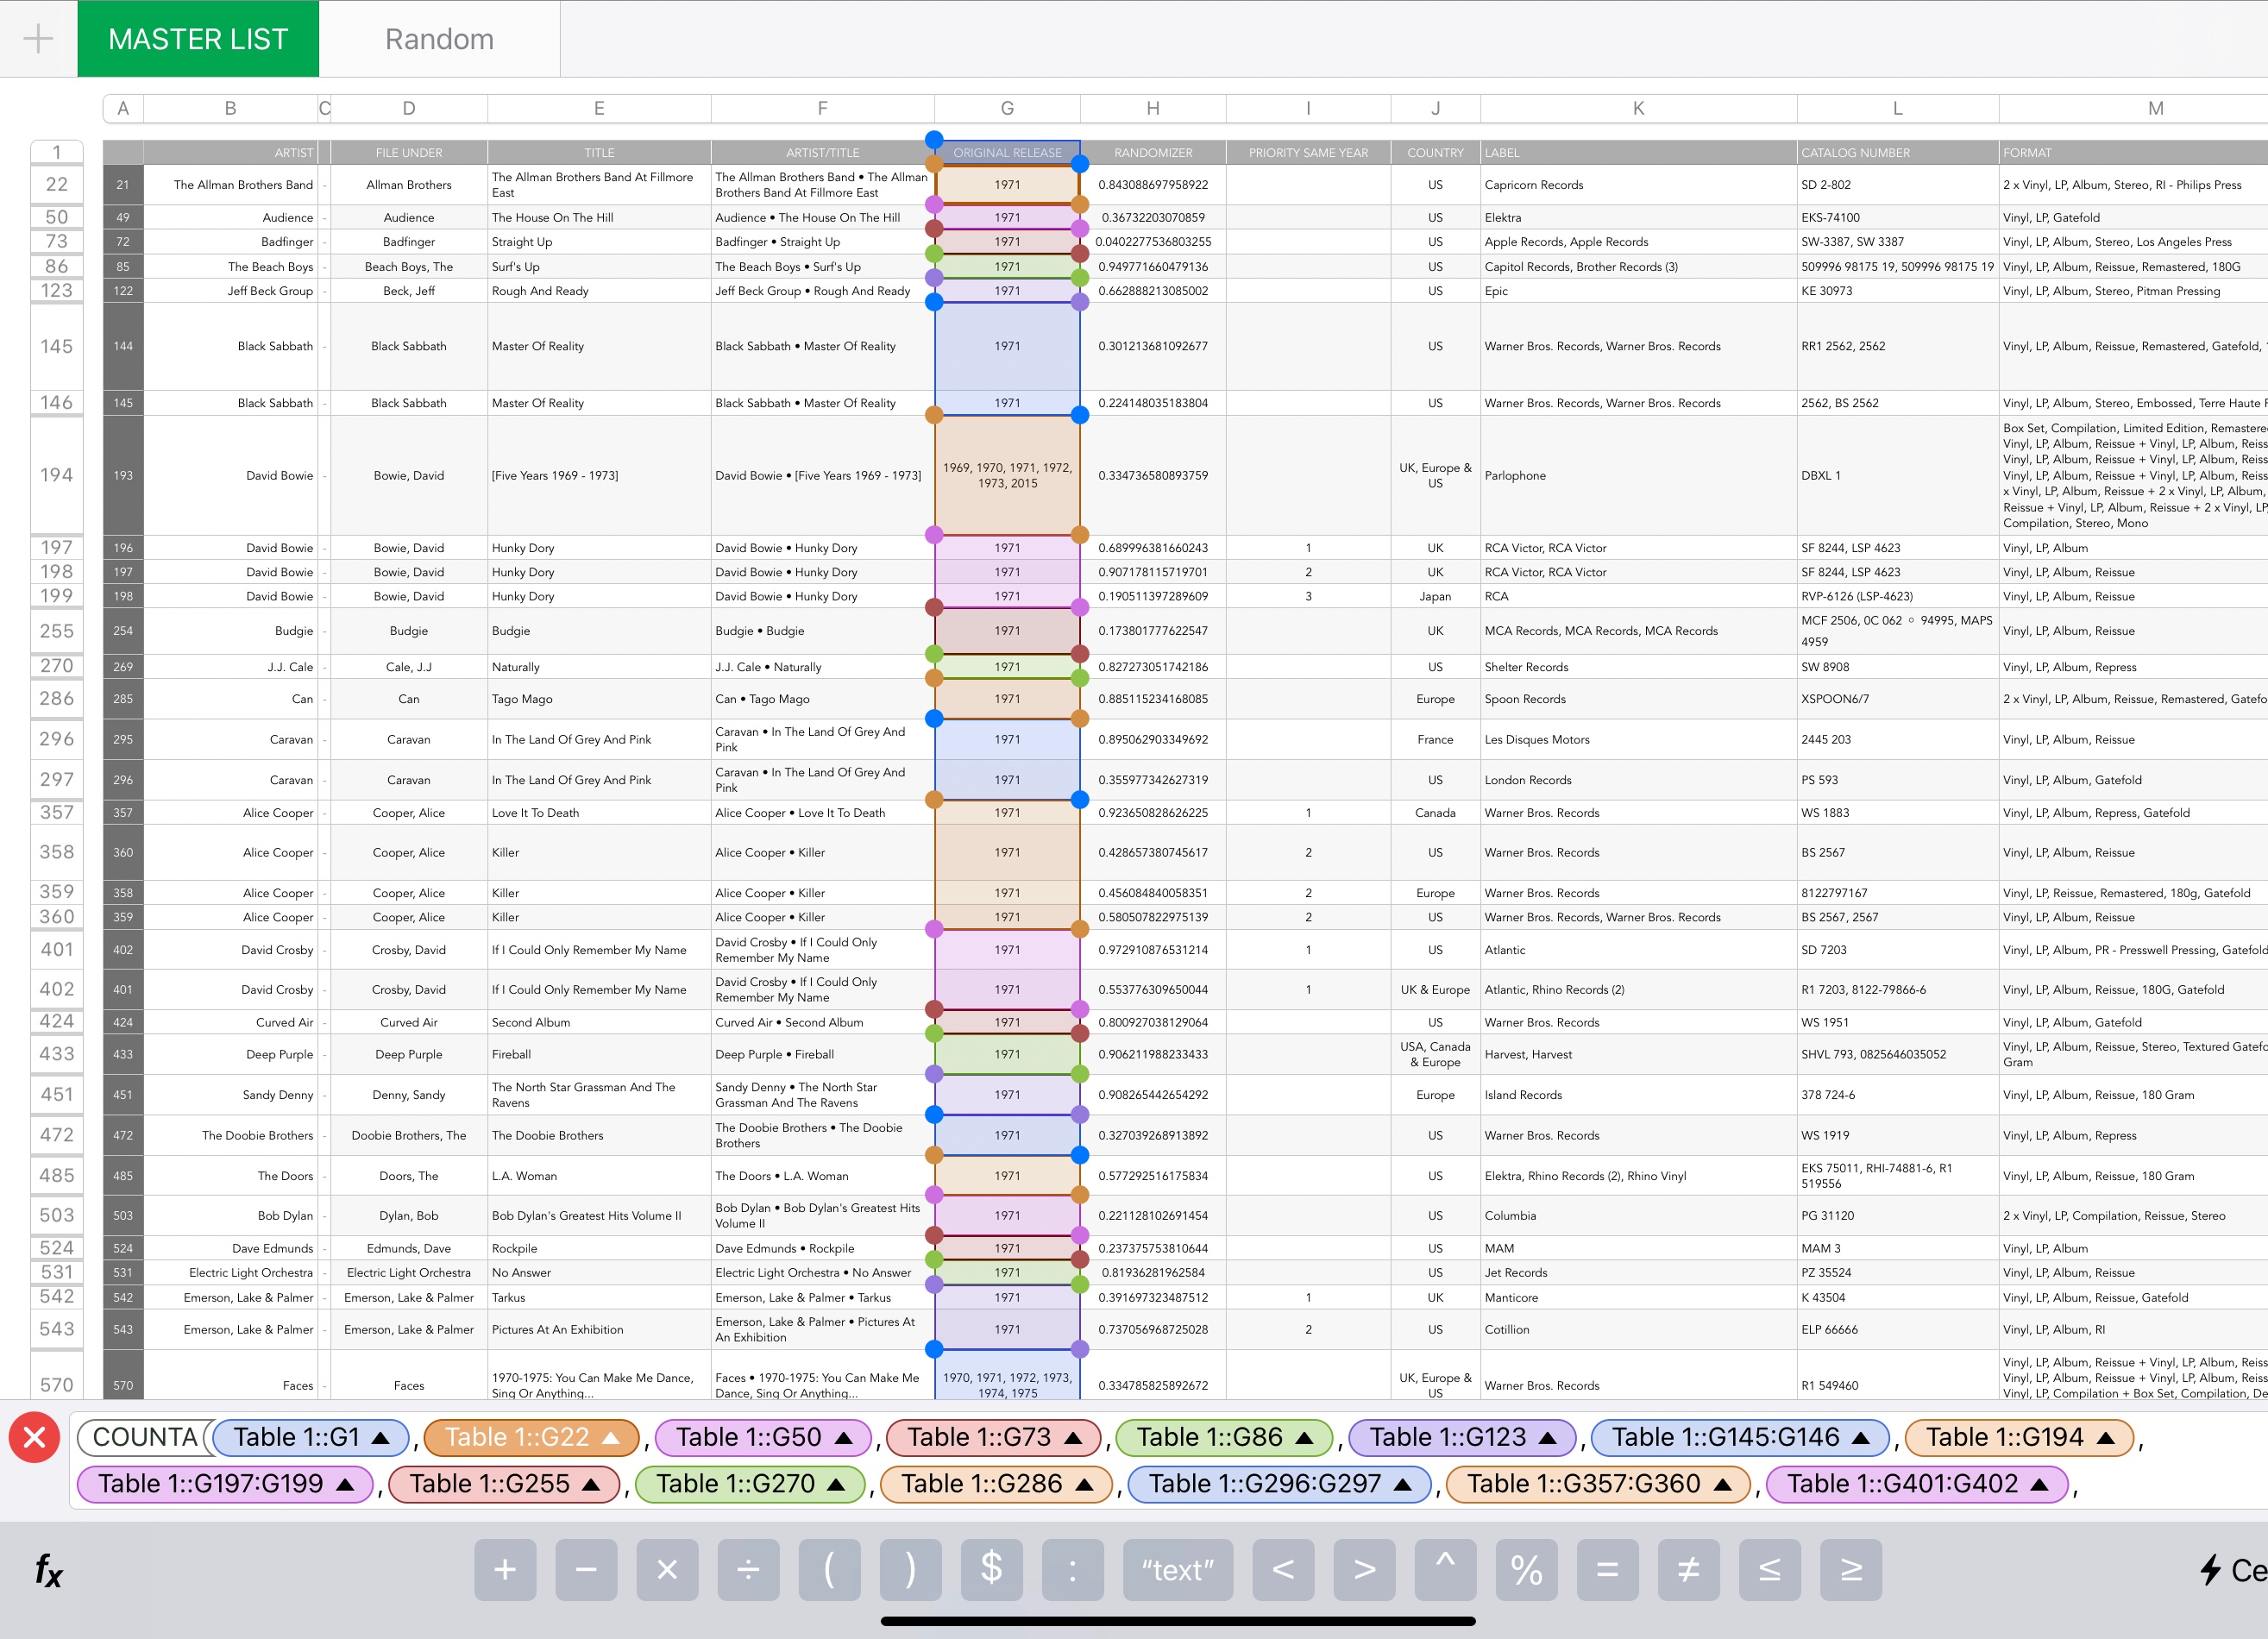The width and height of the screenshot is (2268, 1639).
Task: Select row 194 header
Action: click(x=57, y=475)
